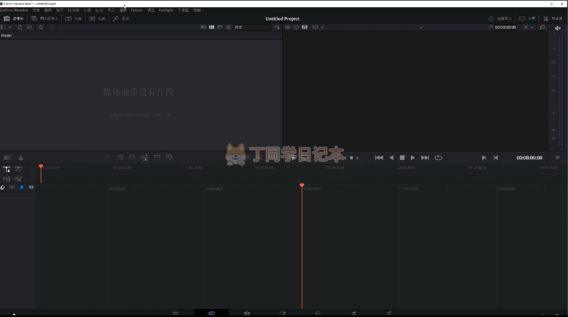
Task: Open the Fusion menu
Action: coord(137,10)
